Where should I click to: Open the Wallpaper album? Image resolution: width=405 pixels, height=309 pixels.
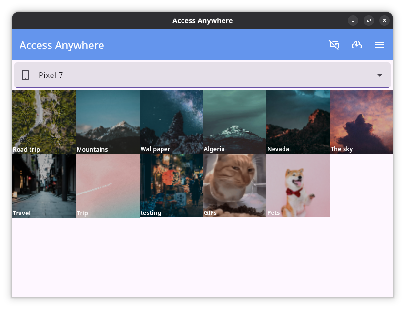coord(171,122)
